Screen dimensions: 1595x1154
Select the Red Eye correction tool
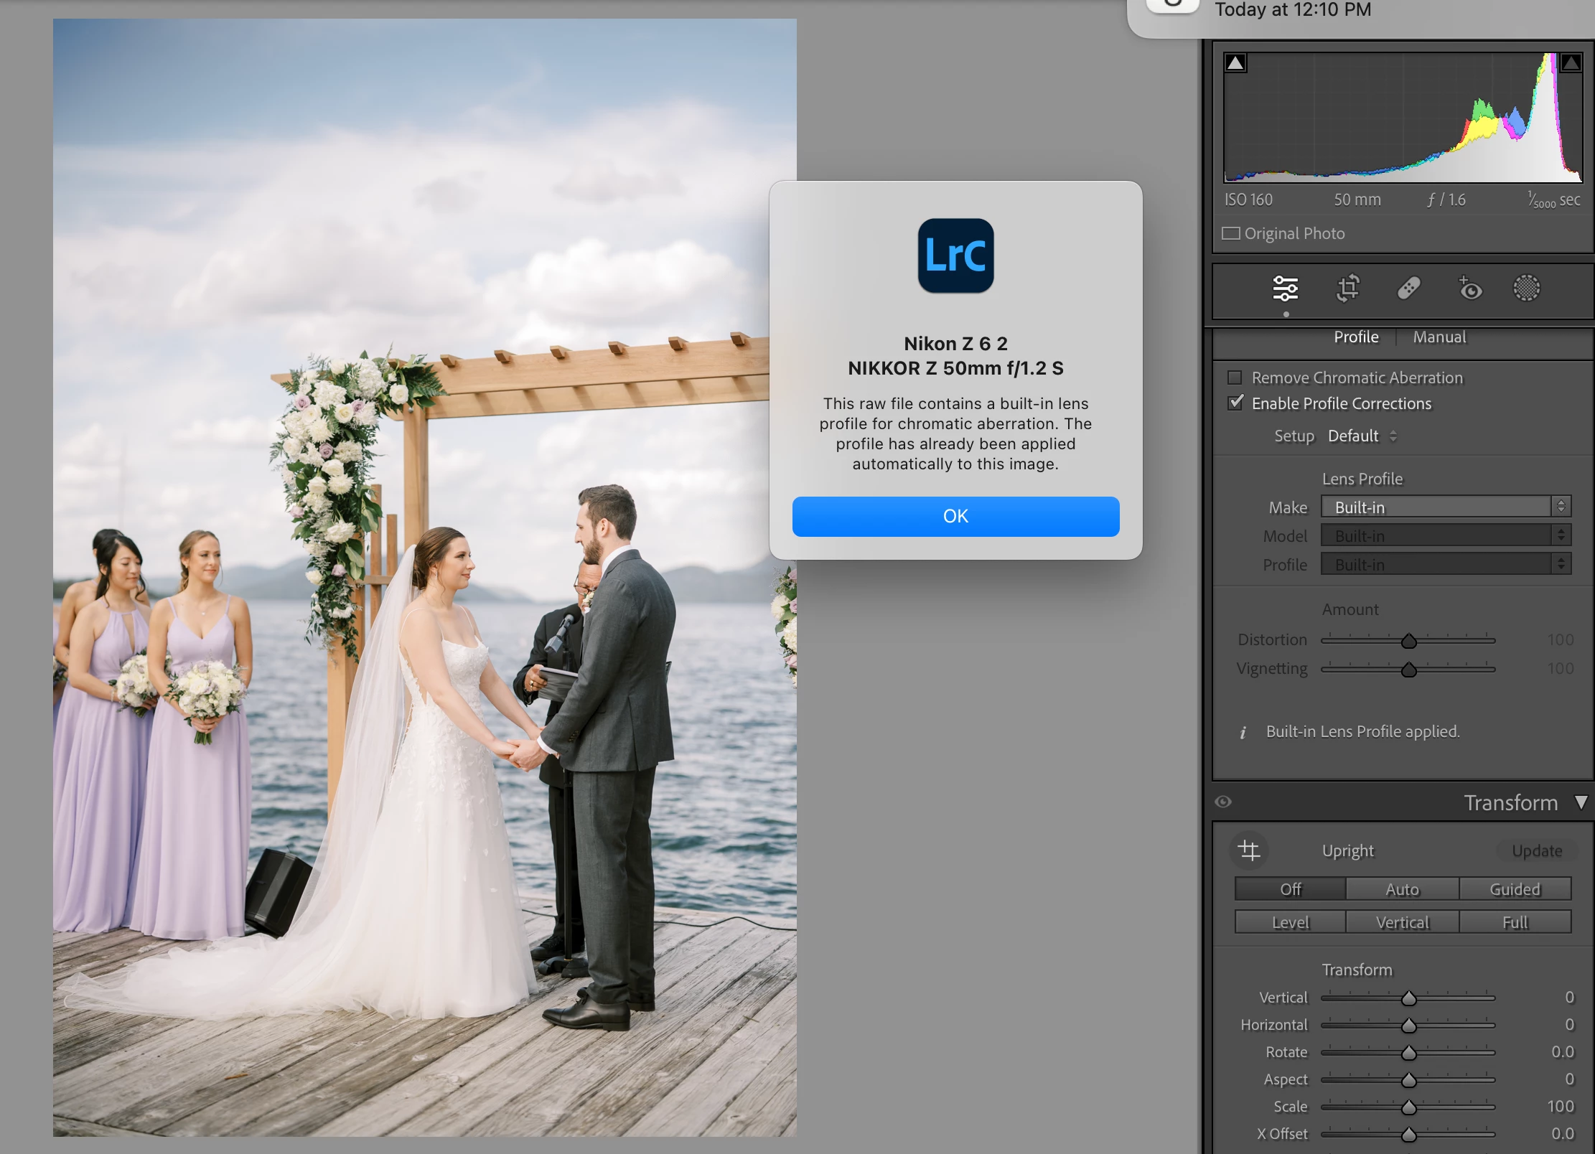(x=1469, y=288)
